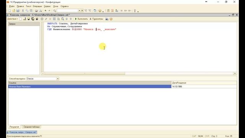Image resolution: width=245 pixels, height=138 pixels.
Task: Click the X button beside the search field
Action: [x=82, y=11]
